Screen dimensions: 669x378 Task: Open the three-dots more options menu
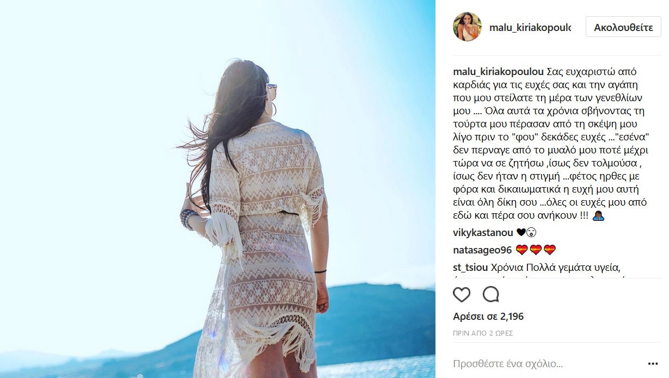(653, 363)
